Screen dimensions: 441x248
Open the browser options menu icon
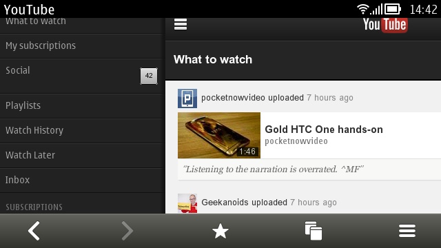(x=407, y=231)
